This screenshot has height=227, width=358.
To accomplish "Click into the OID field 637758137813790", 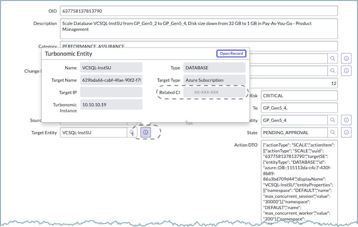I will (199, 11).
